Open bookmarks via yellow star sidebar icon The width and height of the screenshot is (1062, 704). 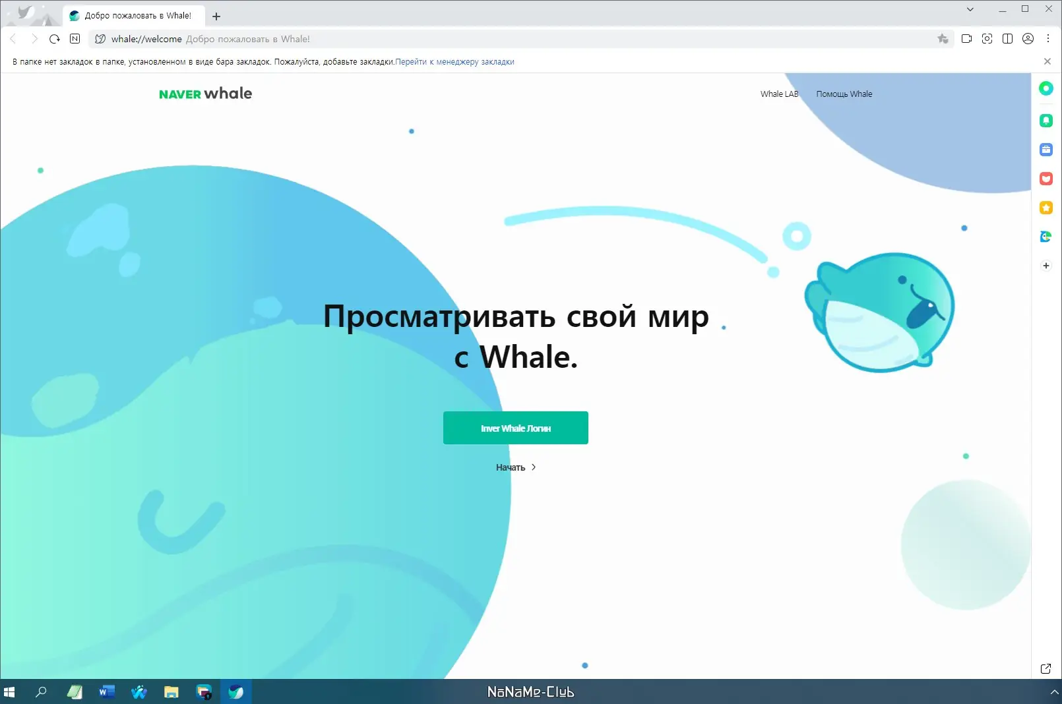point(1046,208)
